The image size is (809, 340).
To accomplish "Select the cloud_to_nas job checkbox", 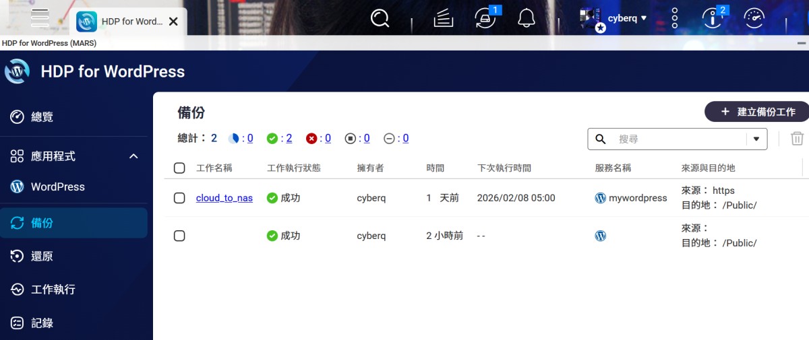I will point(179,198).
